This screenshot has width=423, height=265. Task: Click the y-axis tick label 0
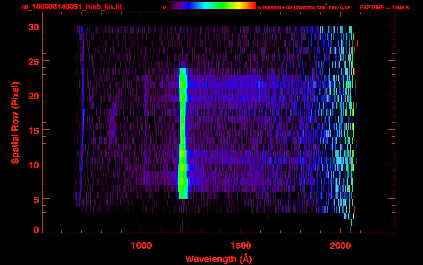(37, 230)
